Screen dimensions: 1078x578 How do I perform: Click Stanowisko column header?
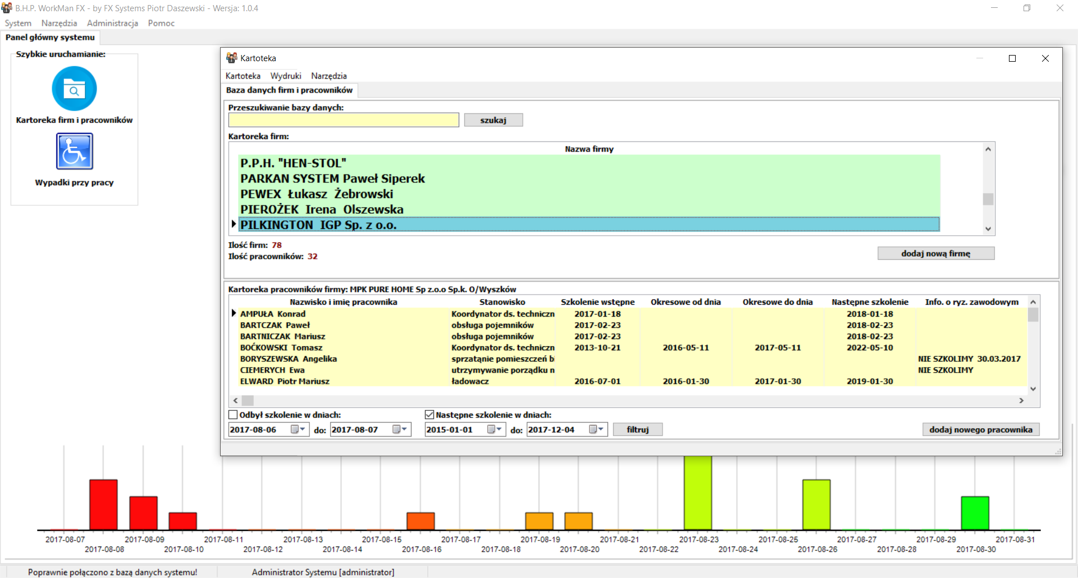pyautogui.click(x=503, y=302)
